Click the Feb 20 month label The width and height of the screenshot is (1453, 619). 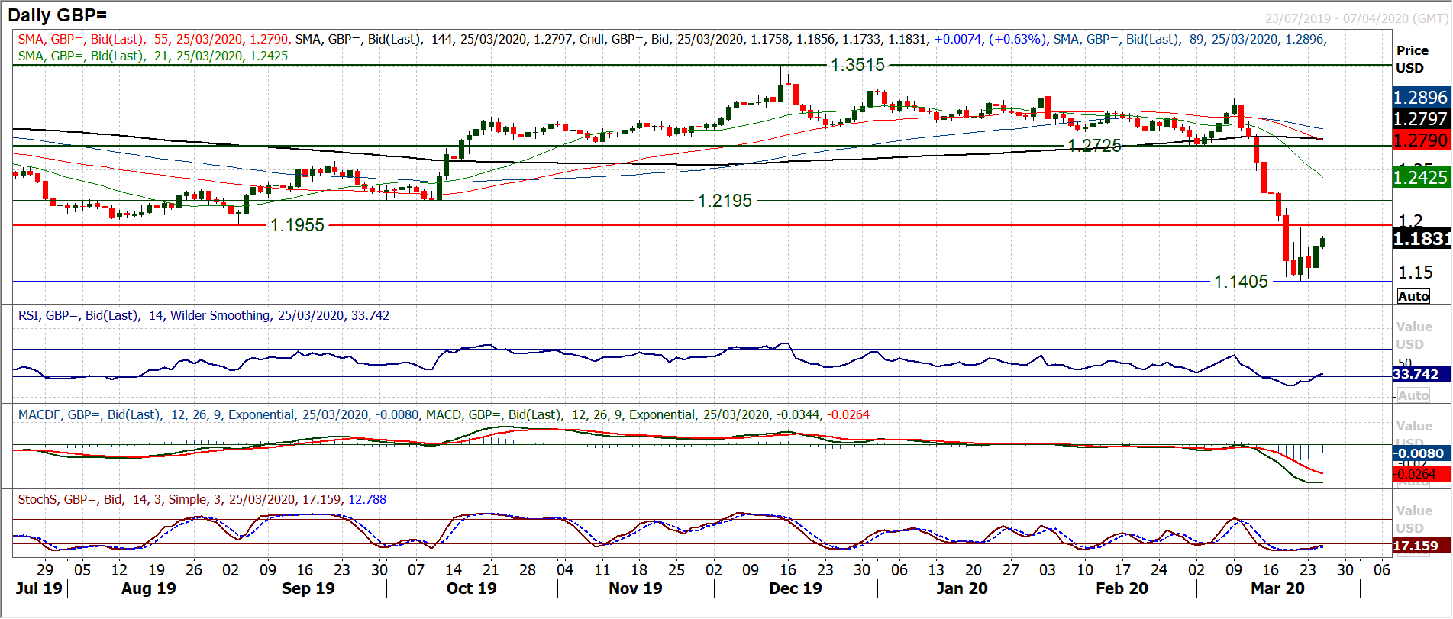[1122, 588]
